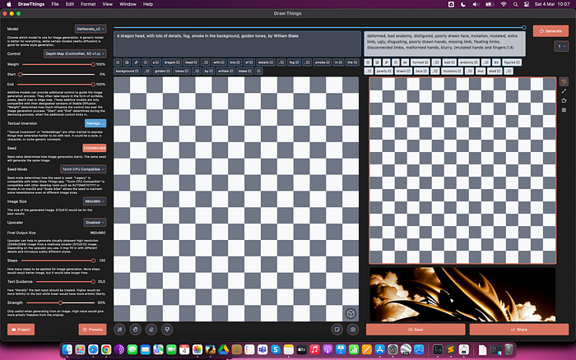Open Spotlight search in the menu bar
Image resolution: width=576 pixels, height=360 pixels.
(x=515, y=4)
